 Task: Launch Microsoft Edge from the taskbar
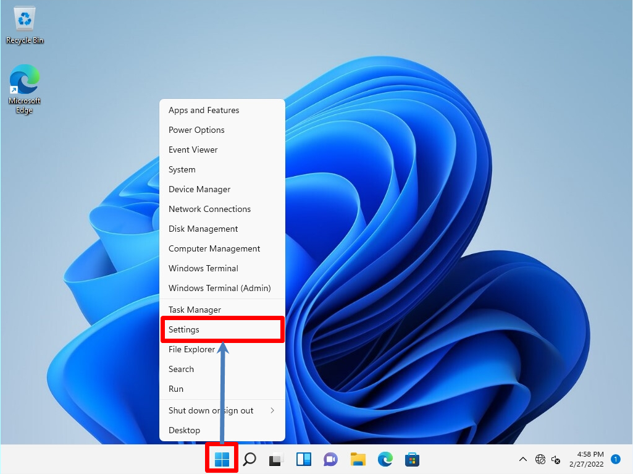pos(385,459)
